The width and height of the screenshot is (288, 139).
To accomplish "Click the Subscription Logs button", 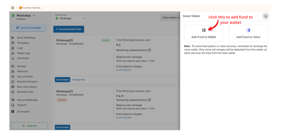I will pyautogui.click(x=170, y=18).
